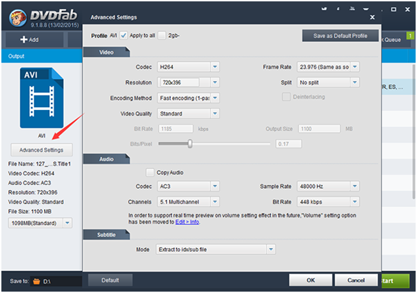Viewport: 417px width, 293px height.
Task: Open the audio Codec AC3 dropdown
Action: coord(215,186)
